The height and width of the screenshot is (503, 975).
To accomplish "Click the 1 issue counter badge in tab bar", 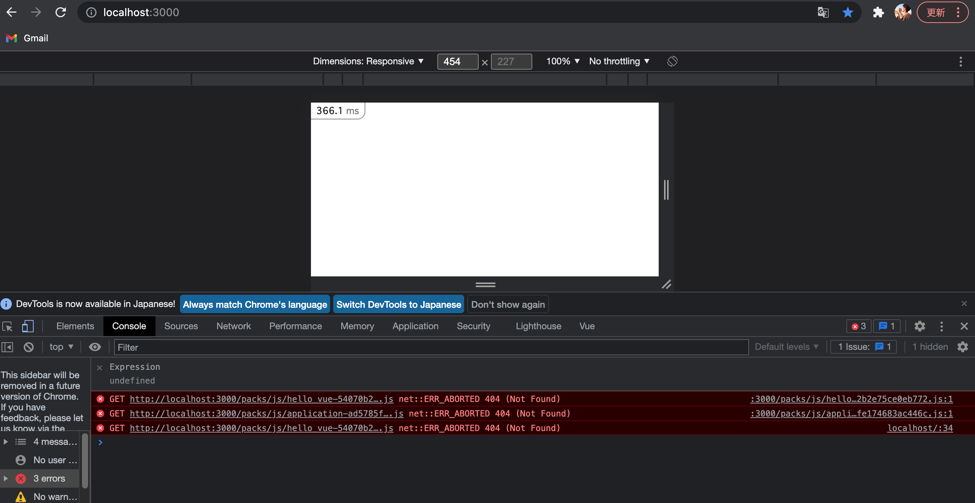I will click(887, 326).
